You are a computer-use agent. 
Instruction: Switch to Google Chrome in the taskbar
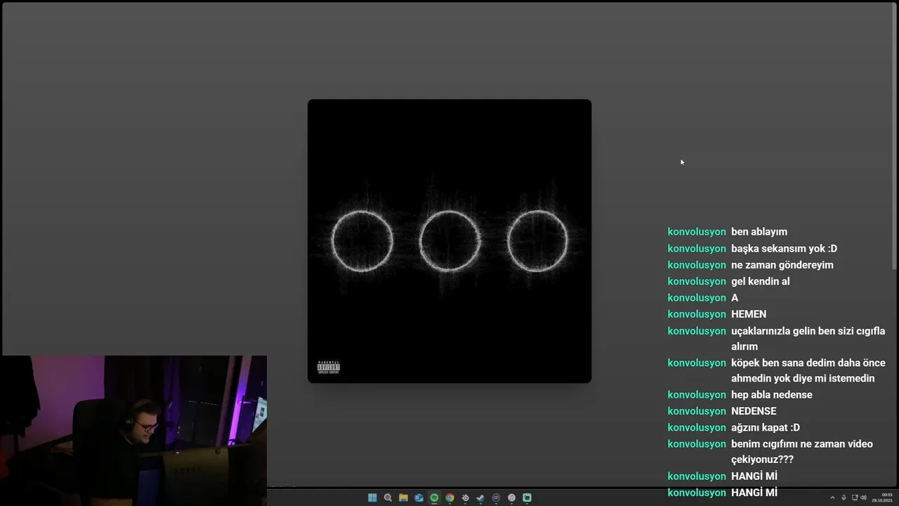pyautogui.click(x=449, y=498)
